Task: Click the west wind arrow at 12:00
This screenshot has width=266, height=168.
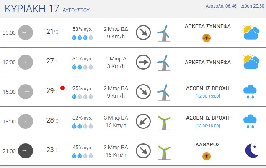Action: pos(143,62)
